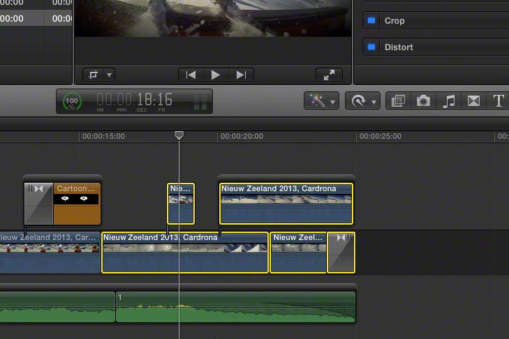Click the timecode display 18:16
This screenshot has width=509, height=339.
coord(154,99)
